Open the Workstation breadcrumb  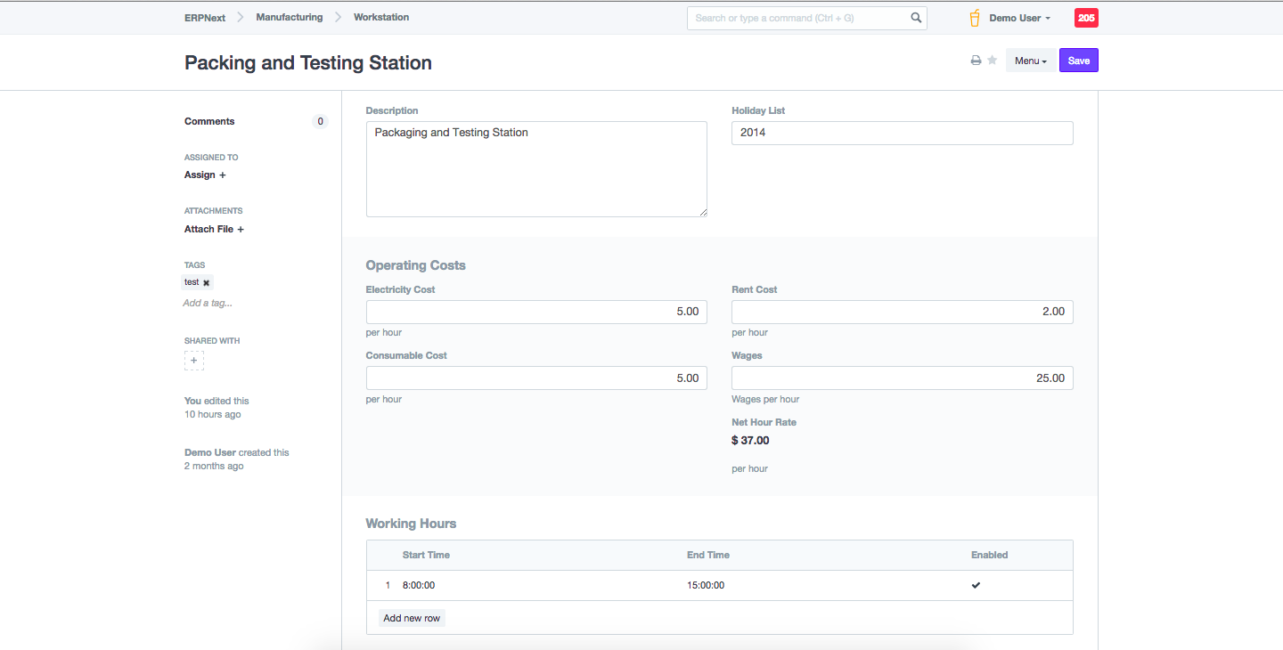click(x=381, y=17)
